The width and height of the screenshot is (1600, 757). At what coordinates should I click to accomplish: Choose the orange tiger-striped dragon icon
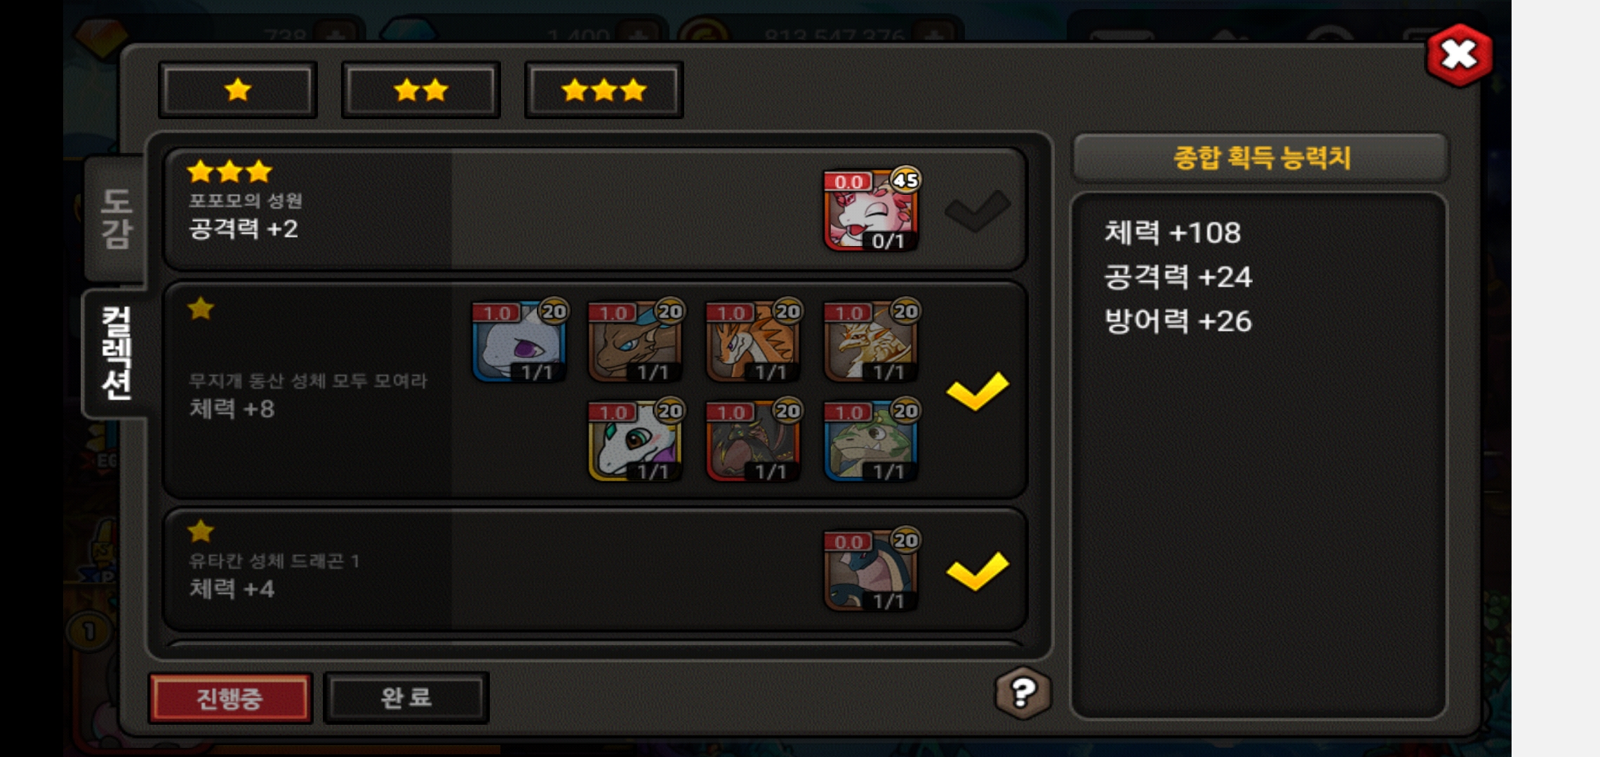[754, 341]
